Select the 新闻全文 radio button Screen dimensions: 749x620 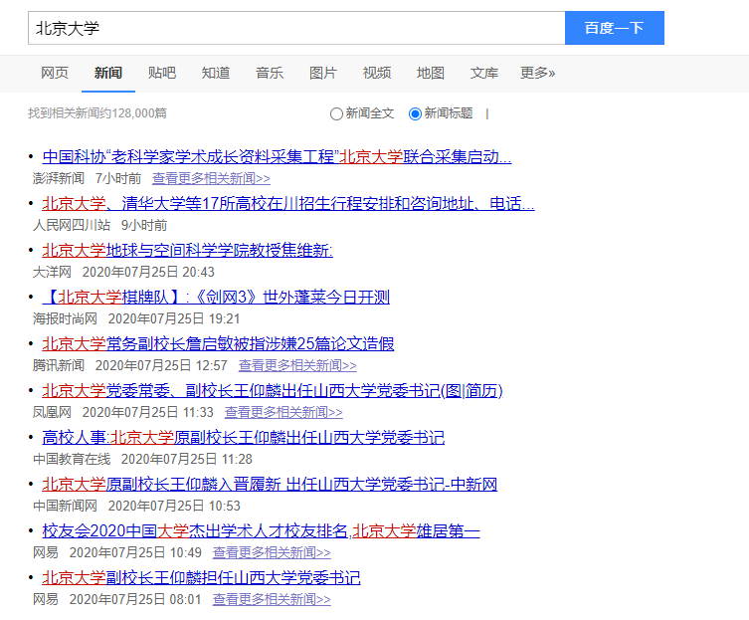[336, 113]
